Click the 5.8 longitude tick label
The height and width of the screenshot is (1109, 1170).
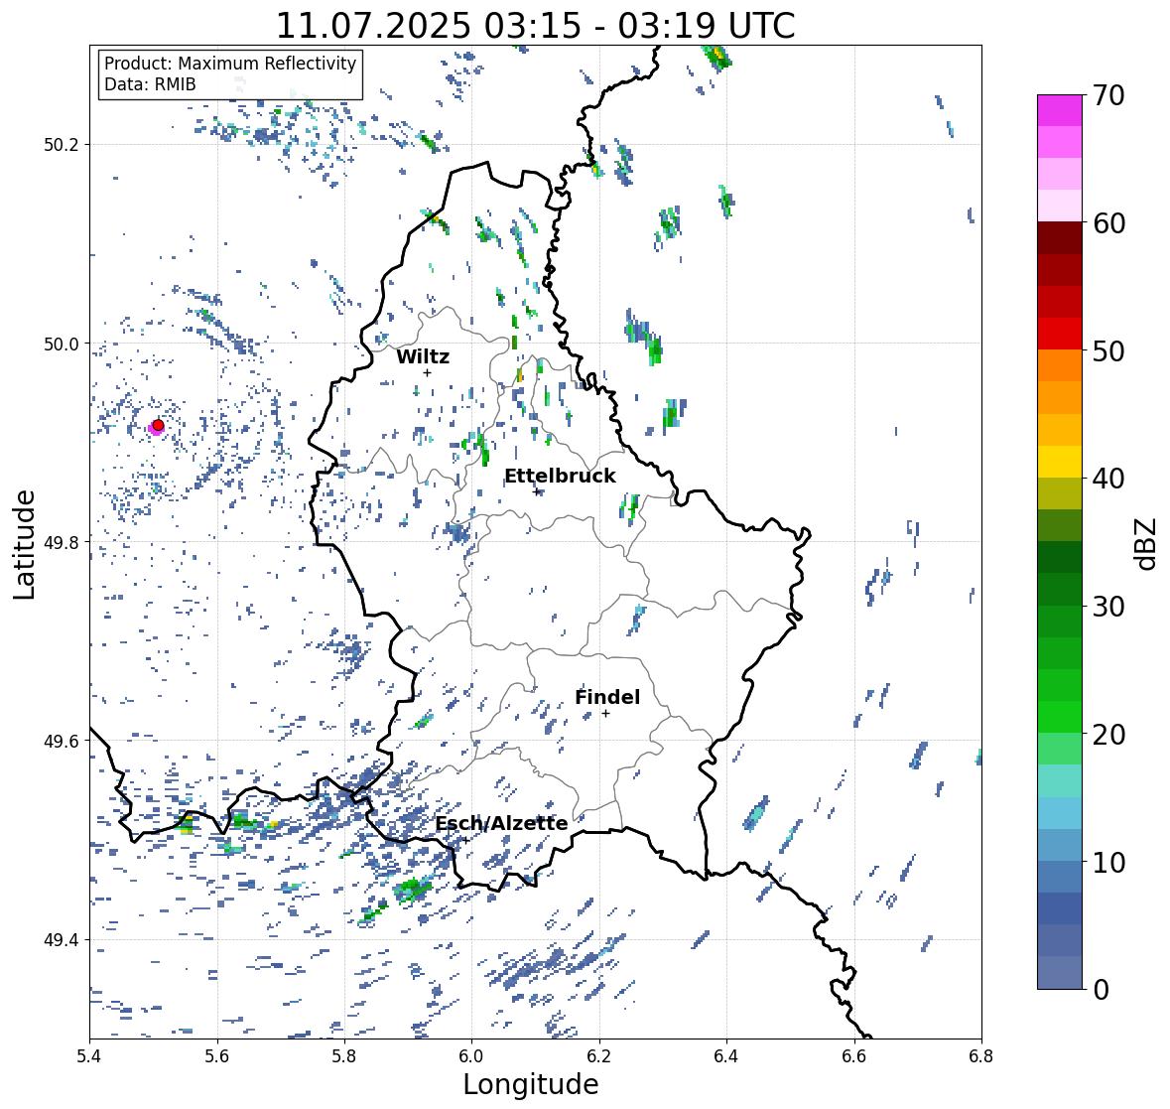(x=344, y=1056)
